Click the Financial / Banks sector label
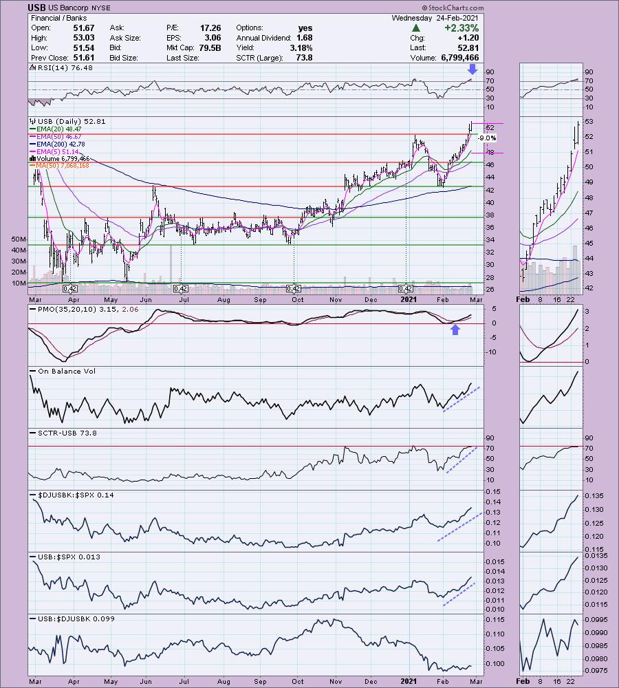This screenshot has height=688, width=619. coord(58,18)
